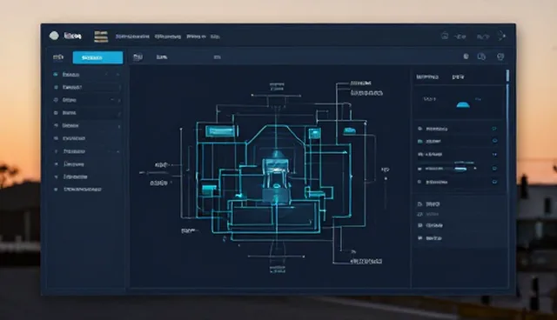This screenshot has height=320, width=557.
Task: Click the small round dot toolbar icon
Action: tap(466, 57)
